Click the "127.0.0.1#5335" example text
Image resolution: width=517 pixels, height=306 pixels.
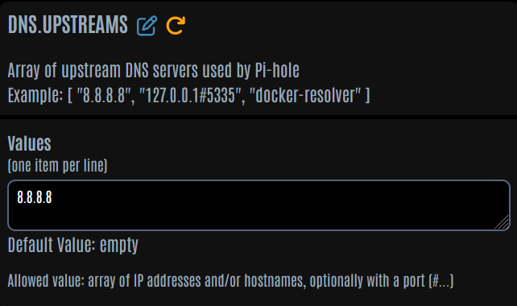tap(191, 96)
